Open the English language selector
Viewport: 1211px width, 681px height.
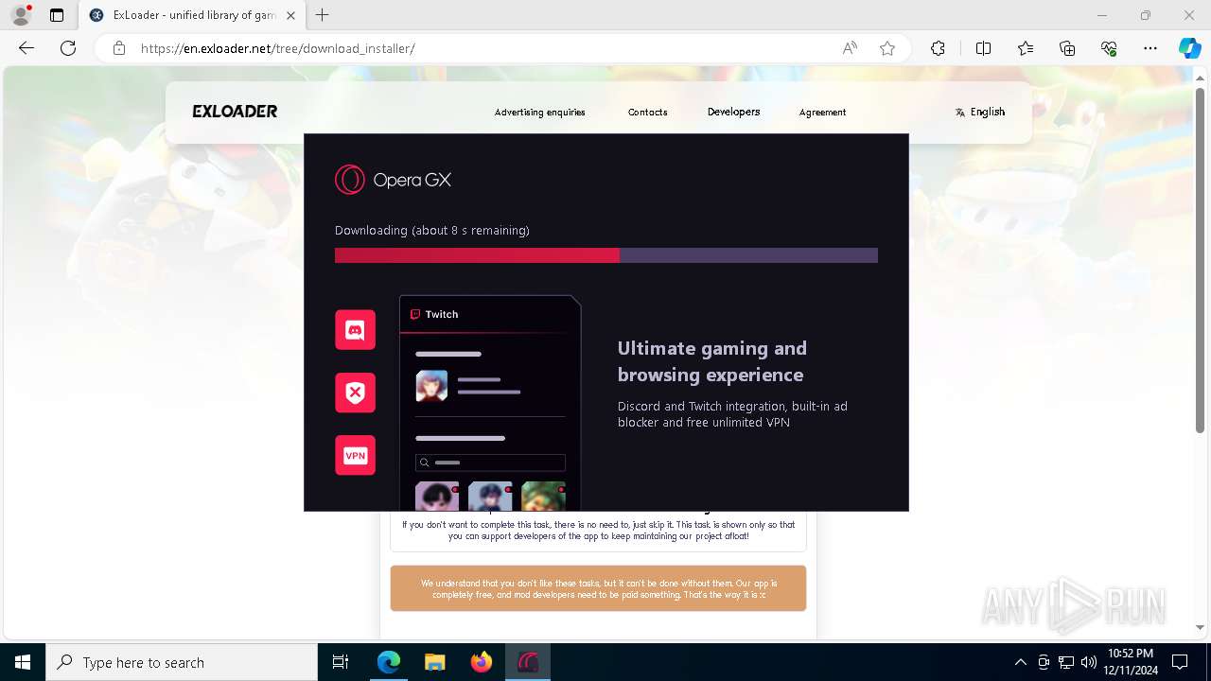980,112
